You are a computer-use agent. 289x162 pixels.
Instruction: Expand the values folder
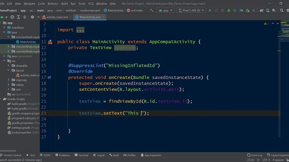(x=9, y=85)
